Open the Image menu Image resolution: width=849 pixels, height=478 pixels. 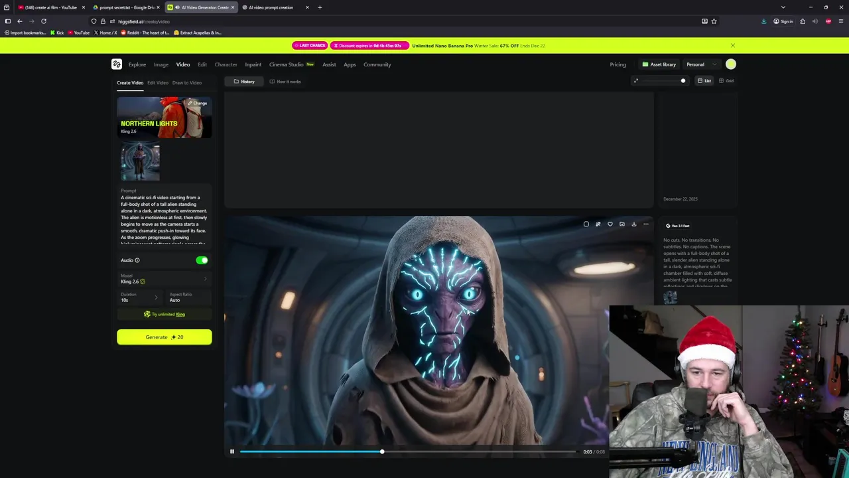[x=161, y=64]
